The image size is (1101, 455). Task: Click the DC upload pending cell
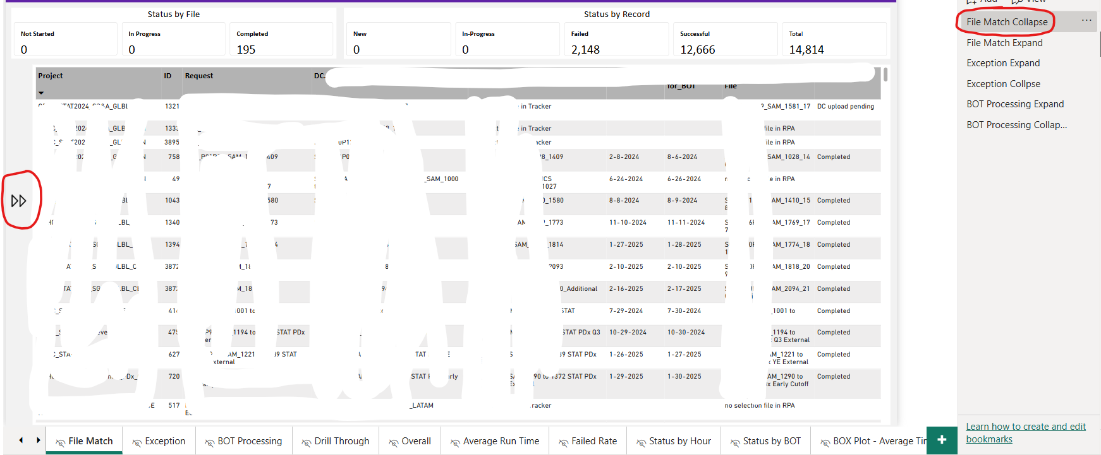click(x=846, y=107)
